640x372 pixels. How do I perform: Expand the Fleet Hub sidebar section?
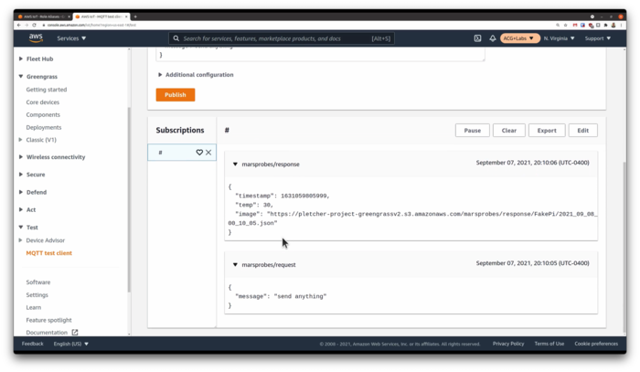coord(21,58)
